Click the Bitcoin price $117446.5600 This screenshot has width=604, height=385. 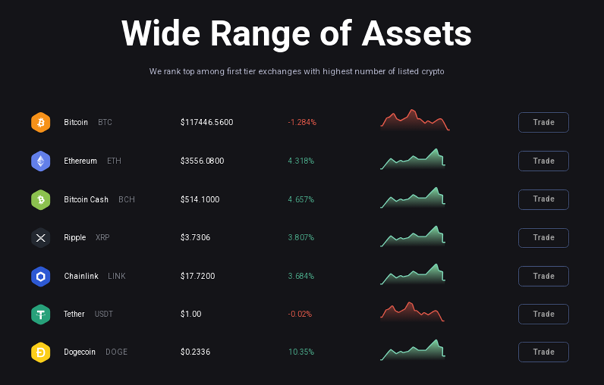(207, 123)
